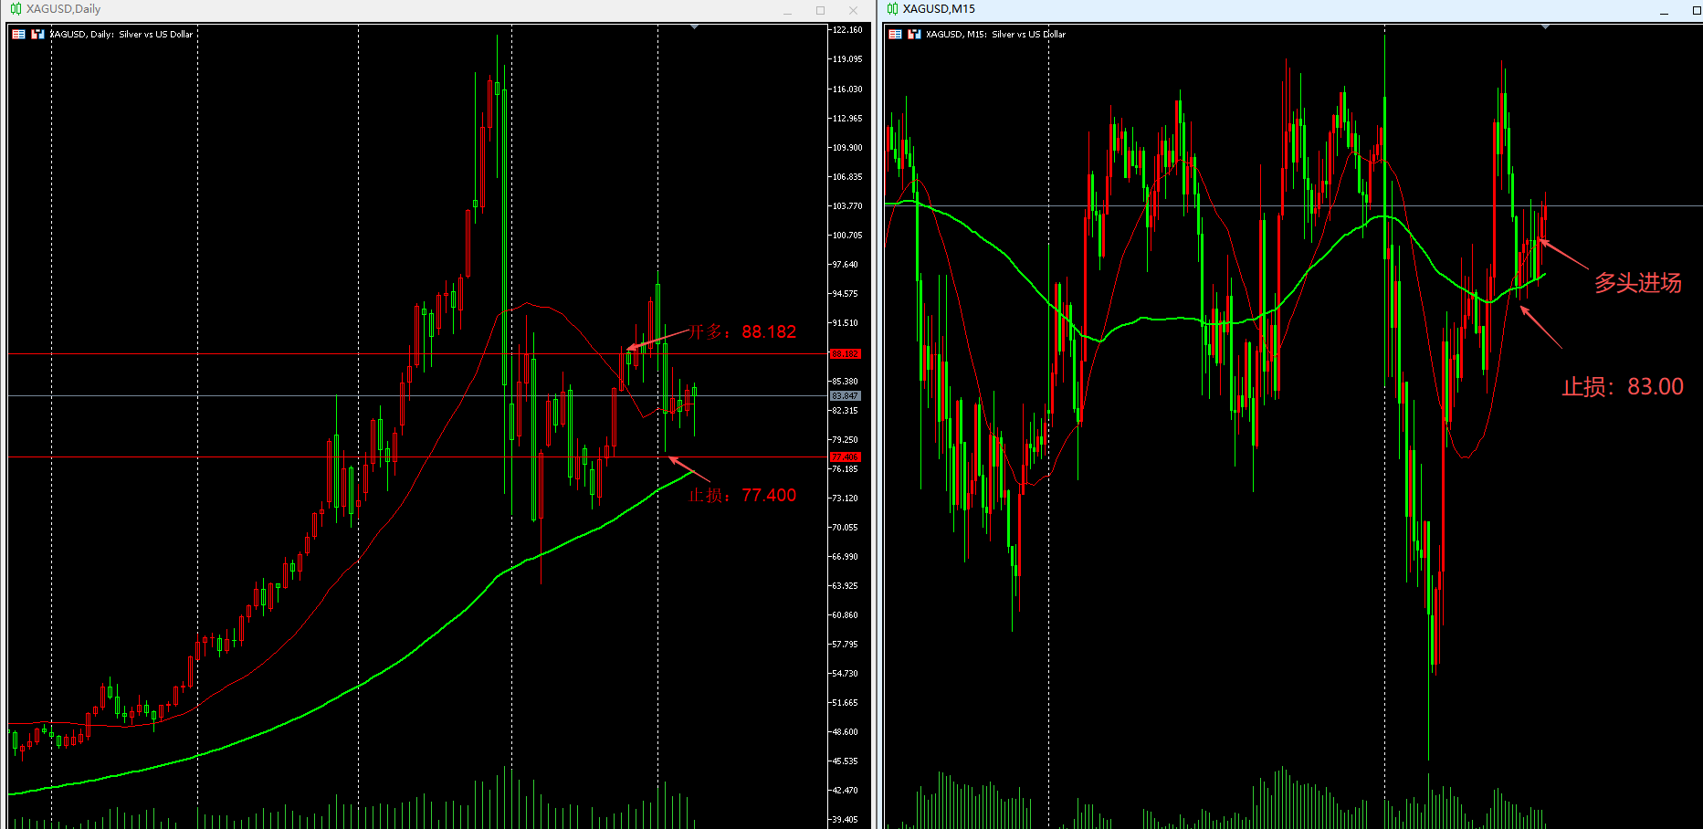The image size is (1703, 829).
Task: Activate the XAGUSD,Daily window title bar
Action: click(x=365, y=9)
